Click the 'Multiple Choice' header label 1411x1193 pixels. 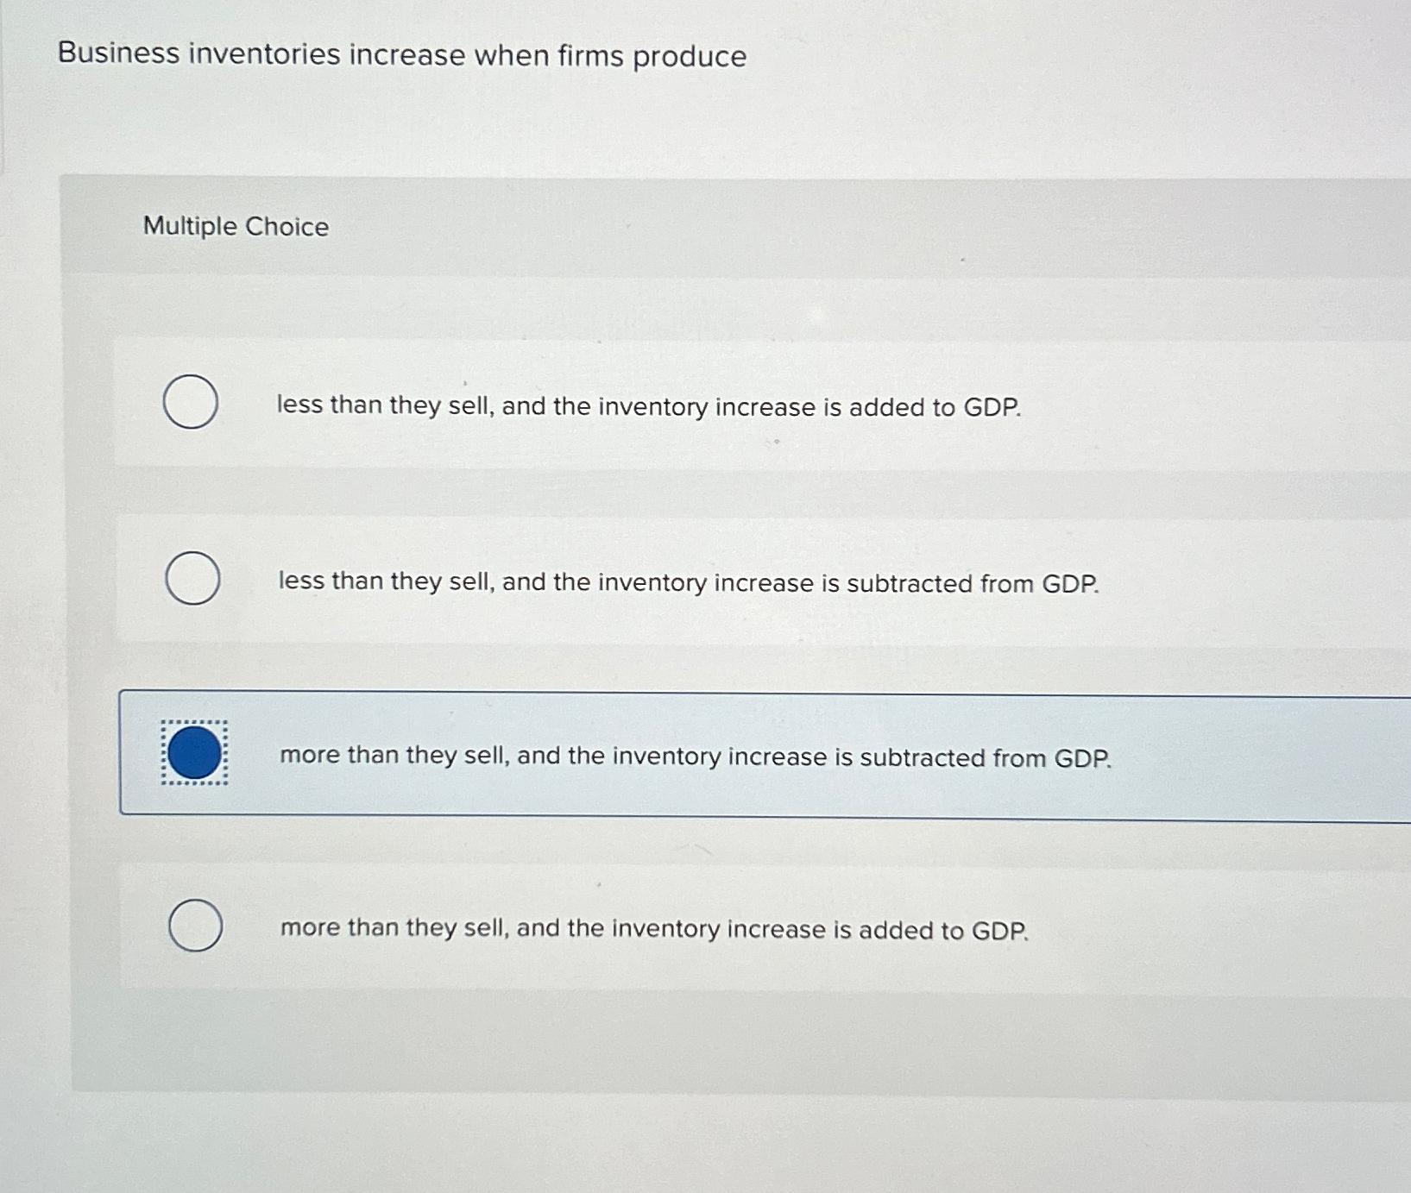point(236,227)
